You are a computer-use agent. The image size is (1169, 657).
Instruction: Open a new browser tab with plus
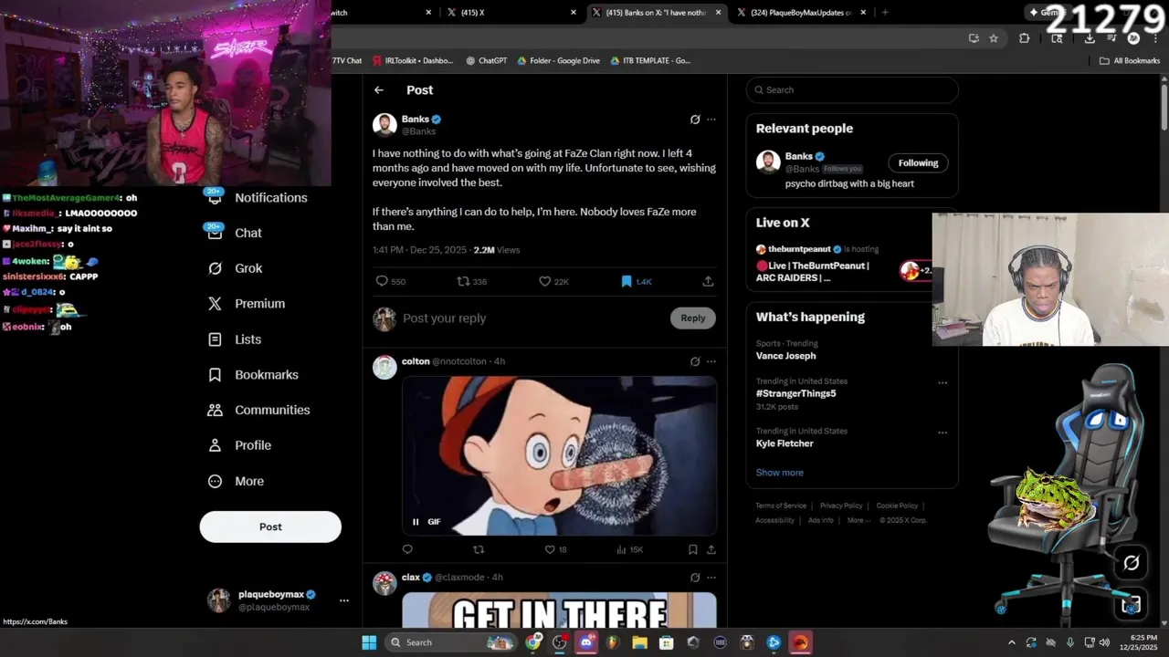coord(884,13)
